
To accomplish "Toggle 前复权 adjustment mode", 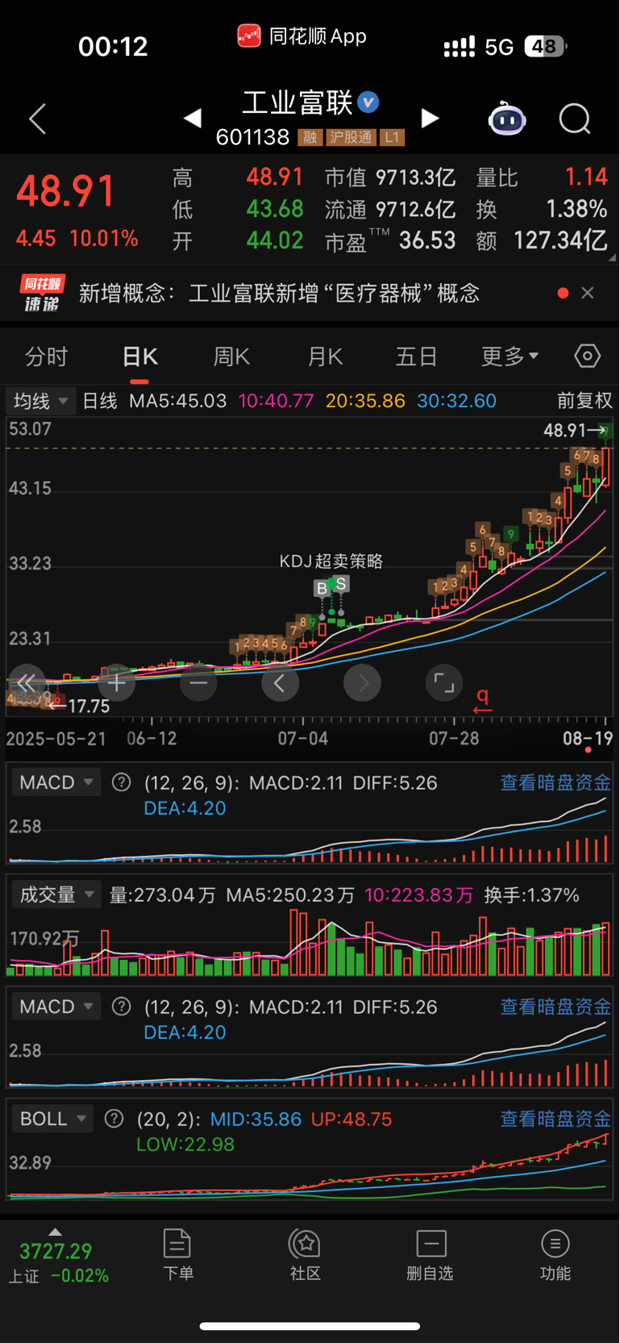I will (585, 401).
